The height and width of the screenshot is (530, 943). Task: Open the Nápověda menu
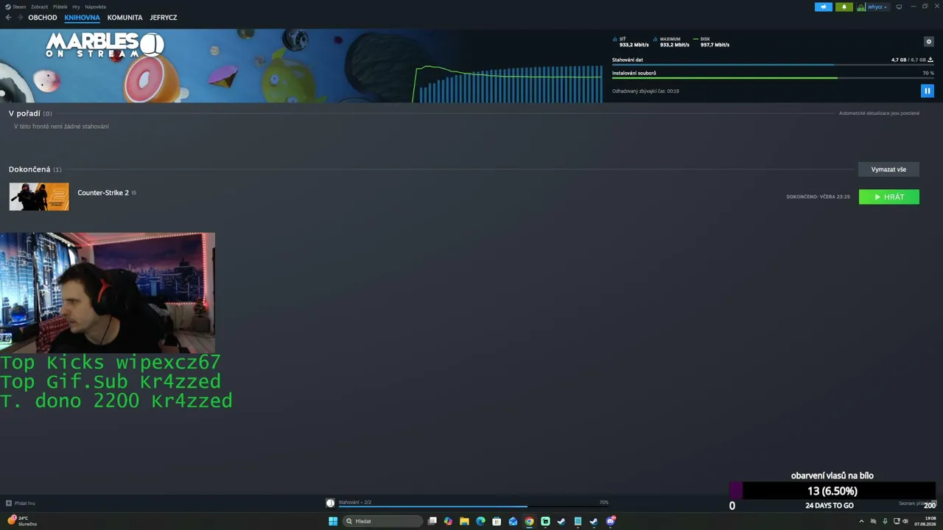point(96,7)
